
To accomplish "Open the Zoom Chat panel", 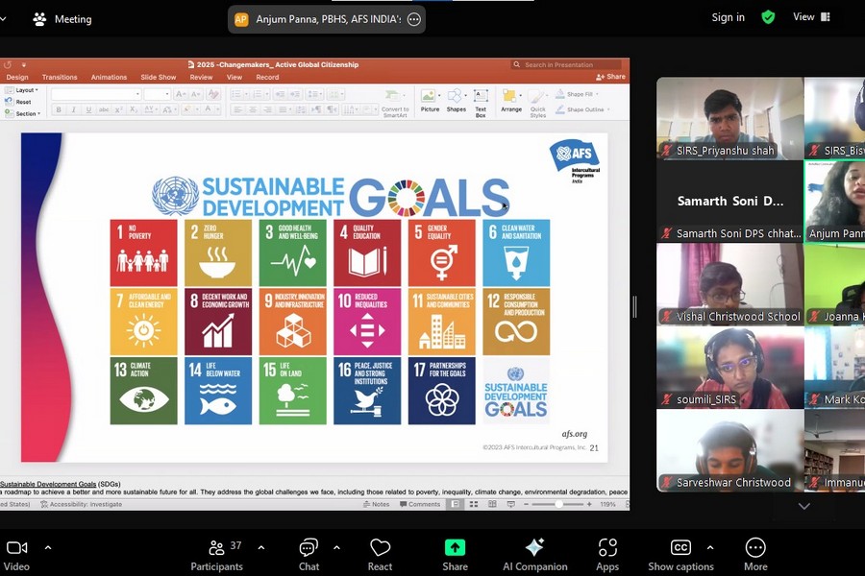I will pyautogui.click(x=309, y=555).
